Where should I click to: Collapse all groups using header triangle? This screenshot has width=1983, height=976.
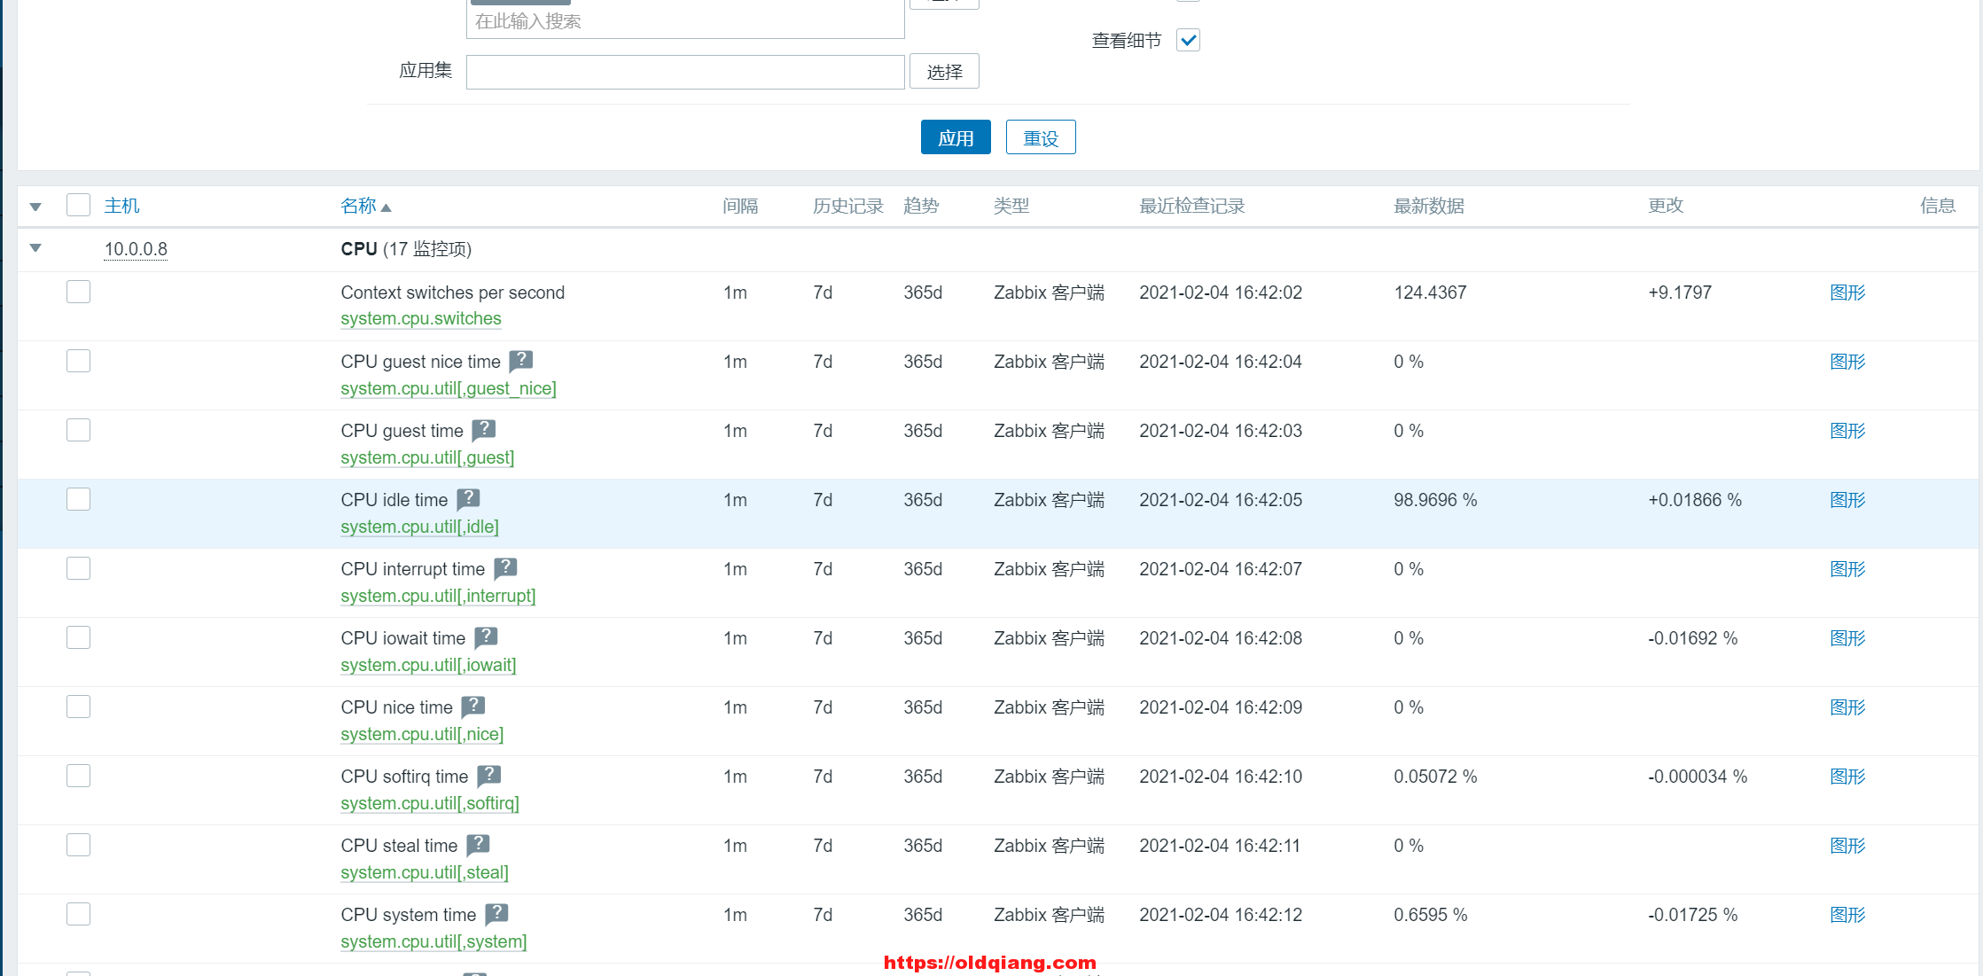(x=35, y=207)
